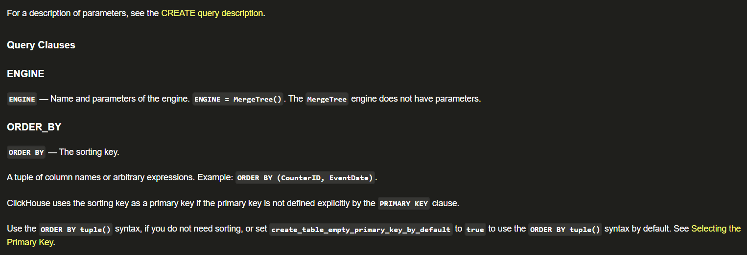
Task: Open the CREATE query description link
Action: 212,13
